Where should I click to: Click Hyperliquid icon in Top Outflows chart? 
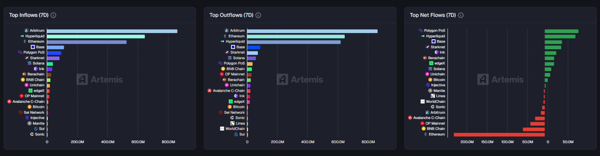tap(222, 41)
